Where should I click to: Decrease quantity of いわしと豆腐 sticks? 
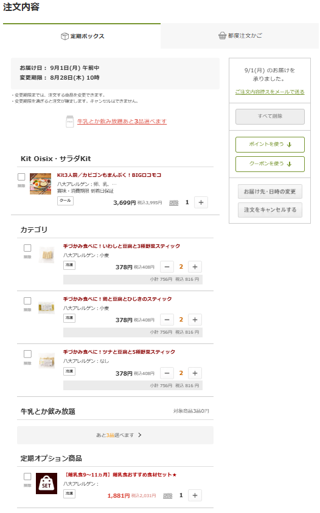pyautogui.click(x=167, y=267)
